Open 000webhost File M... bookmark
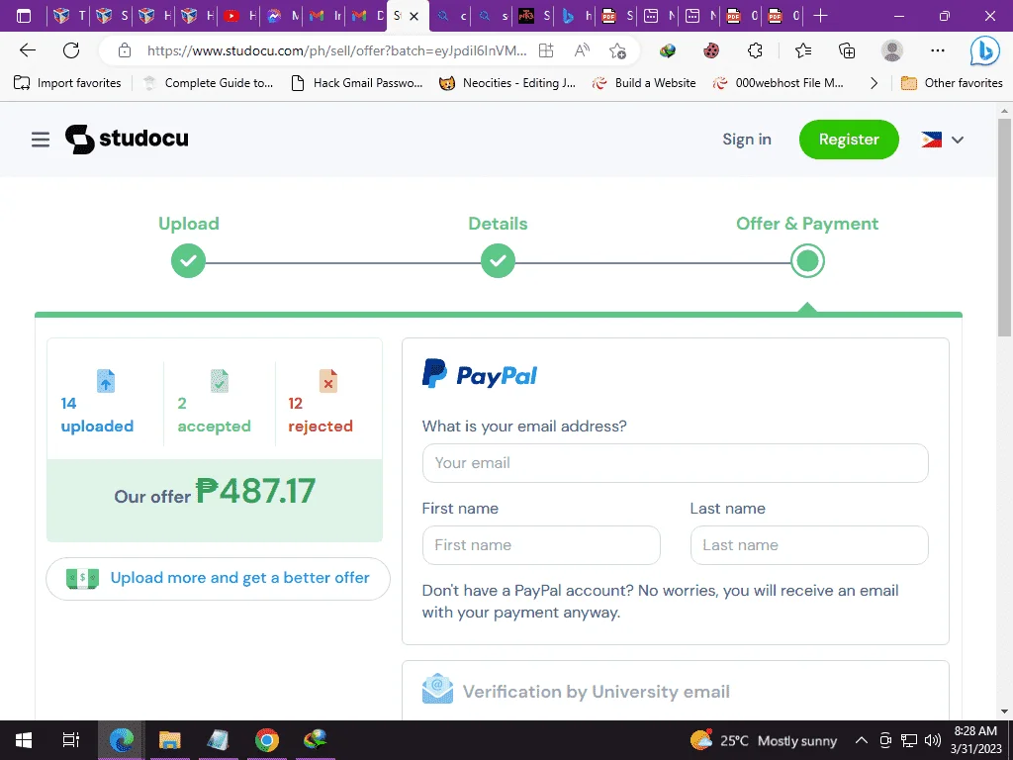This screenshot has width=1013, height=760. pyautogui.click(x=779, y=83)
